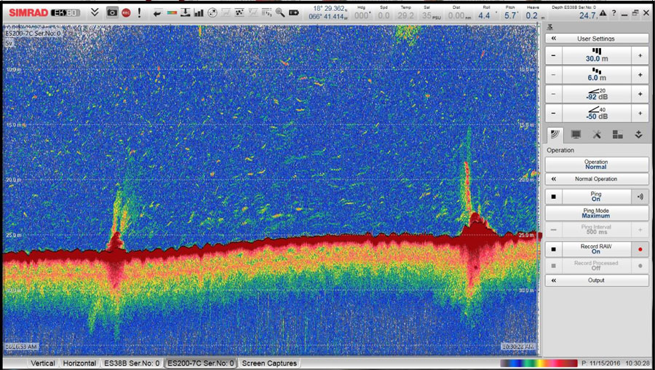Expand the User Settings panel
This screenshot has height=370, width=655.
coord(596,39)
